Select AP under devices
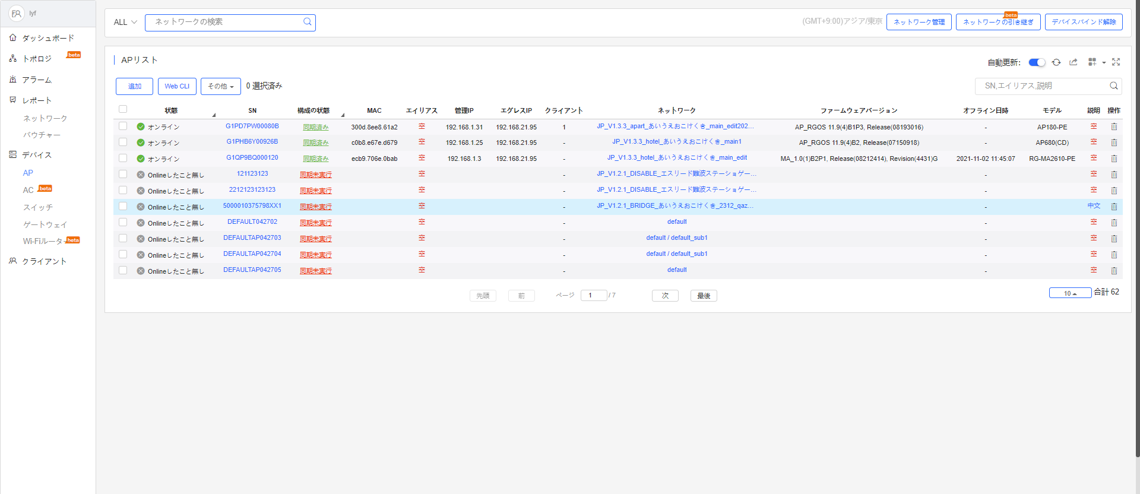This screenshot has height=494, width=1140. point(28,173)
